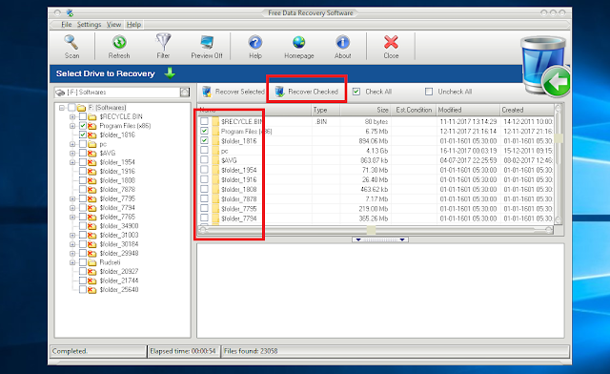Click the $folder_25640 deleted folder icon
Image resolution: width=610 pixels, height=374 pixels.
92,290
